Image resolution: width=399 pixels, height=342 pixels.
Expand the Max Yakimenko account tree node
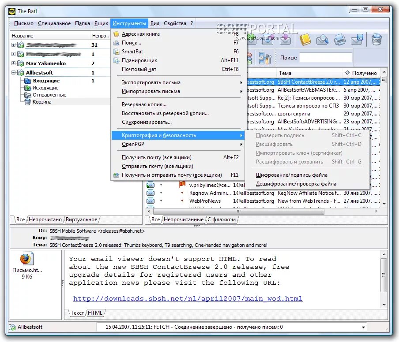click(x=13, y=63)
